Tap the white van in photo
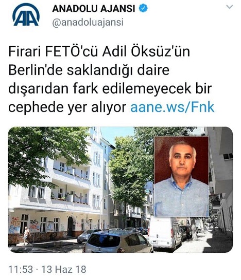Screen dimensions: 241x280 [x=165, y=233]
